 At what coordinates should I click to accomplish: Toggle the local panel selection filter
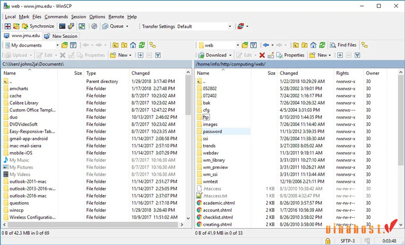158,55
